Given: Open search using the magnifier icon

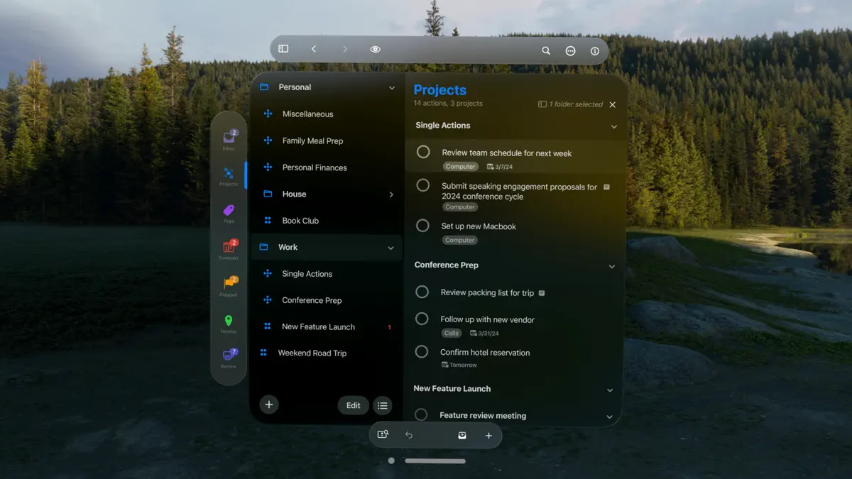Looking at the screenshot, I should [x=546, y=50].
